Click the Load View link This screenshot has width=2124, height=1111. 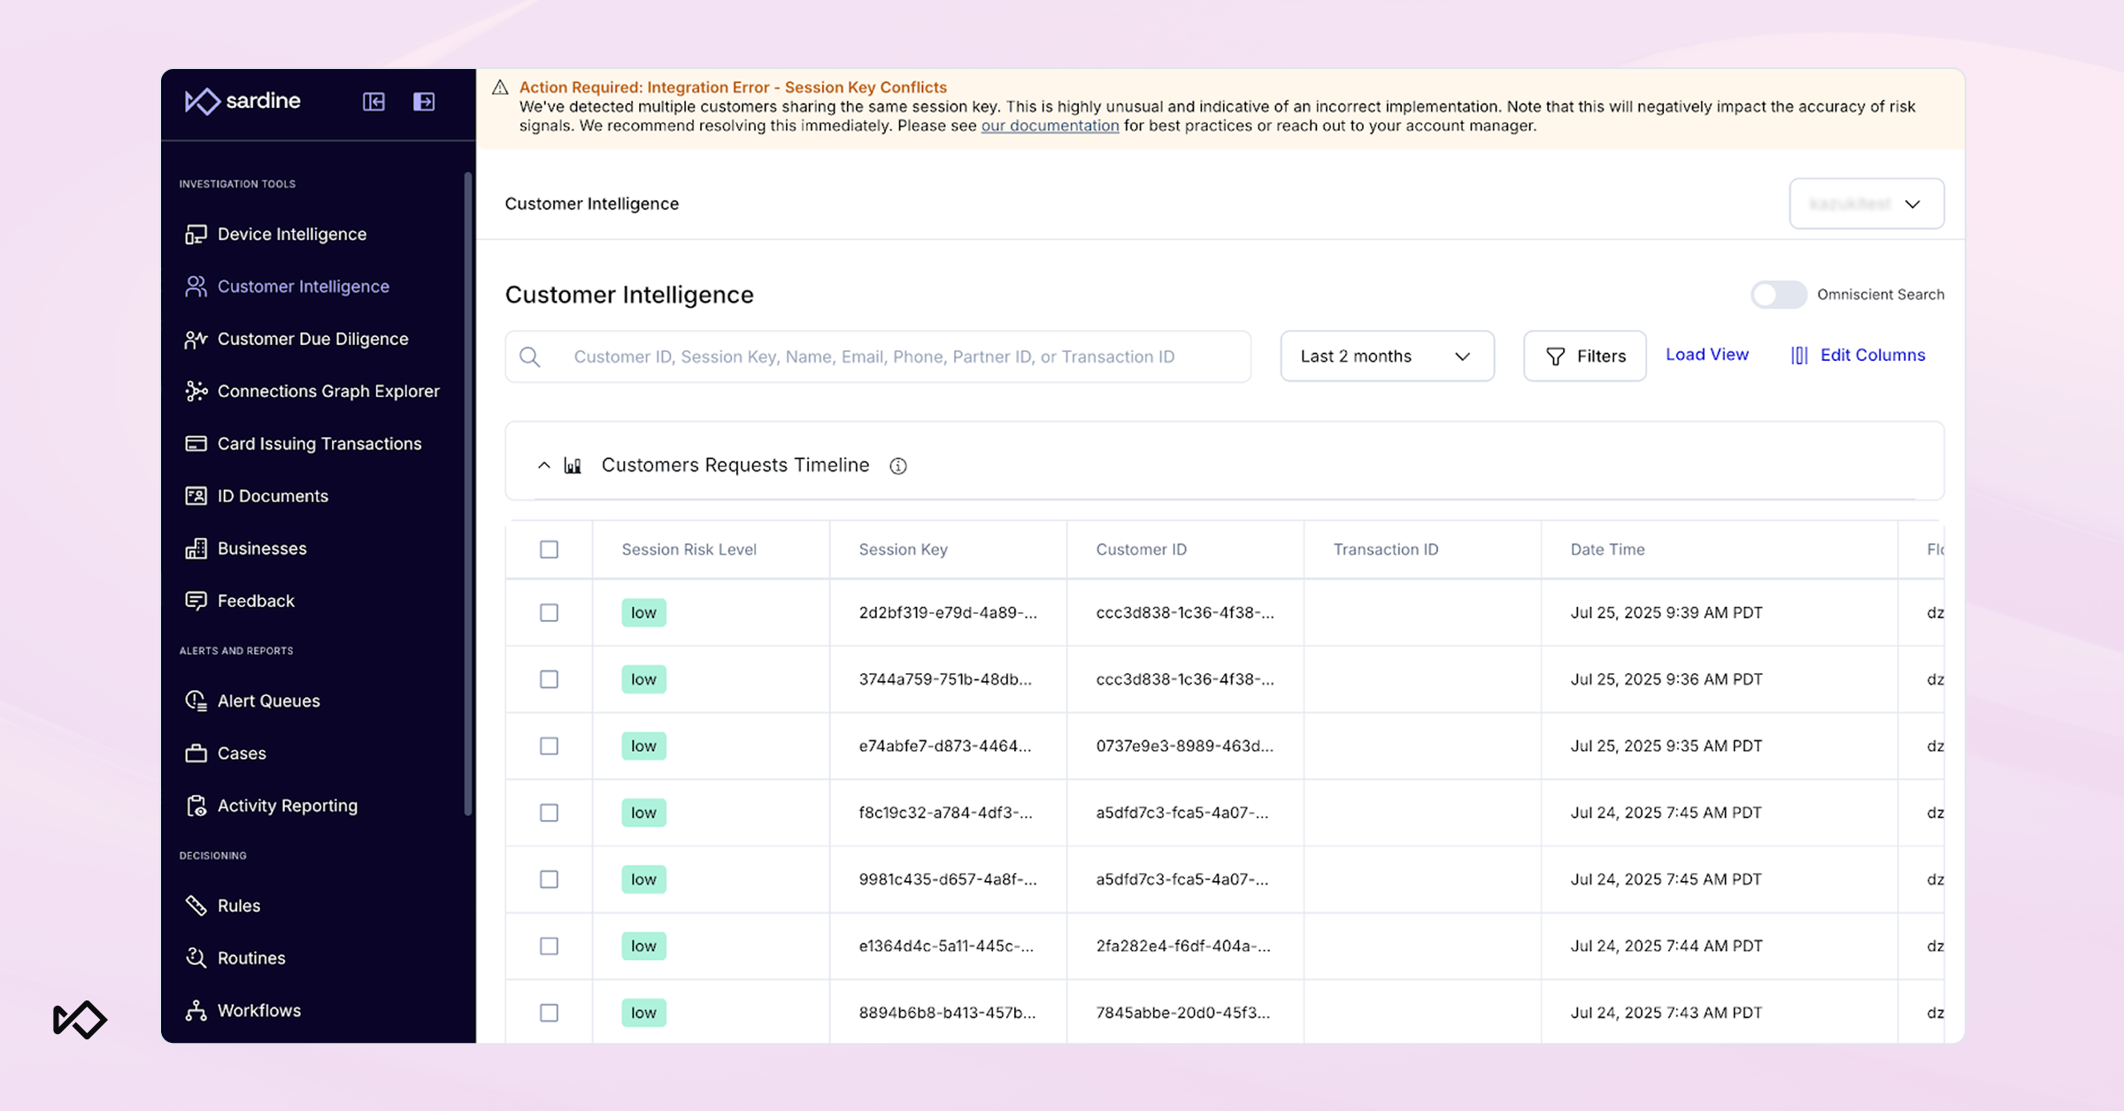1707,355
